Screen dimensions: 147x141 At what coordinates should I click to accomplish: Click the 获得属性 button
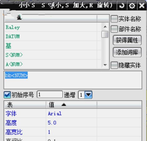(127, 40)
